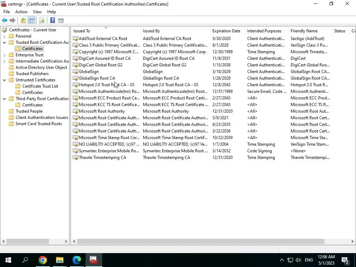Click right arrow of list horizontal scrollbar
Image resolution: width=356 pixels, height=267 pixels.
tap(353, 242)
